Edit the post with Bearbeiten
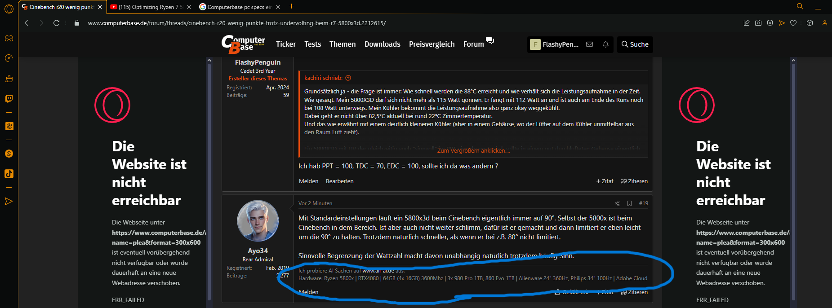This screenshot has width=832, height=308. click(340, 181)
